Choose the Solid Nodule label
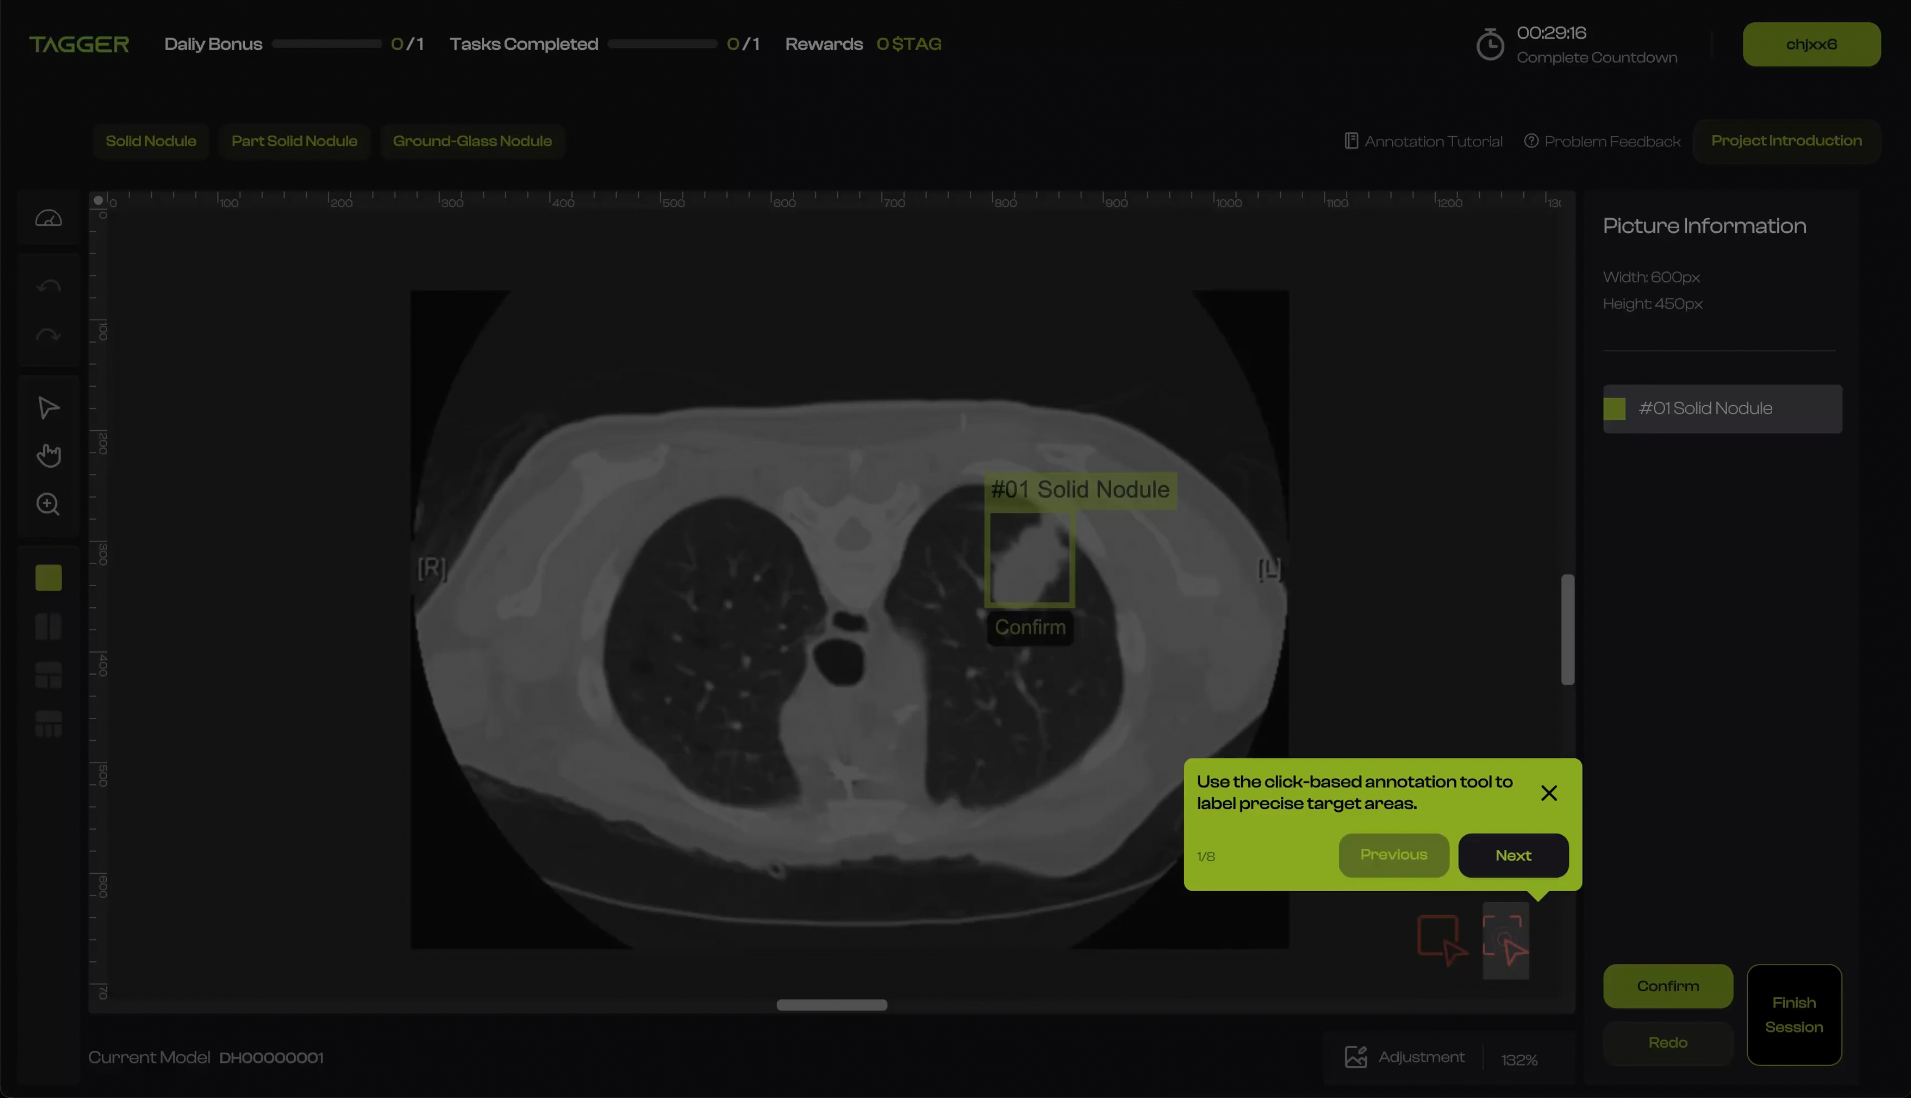1911x1098 pixels. click(151, 141)
